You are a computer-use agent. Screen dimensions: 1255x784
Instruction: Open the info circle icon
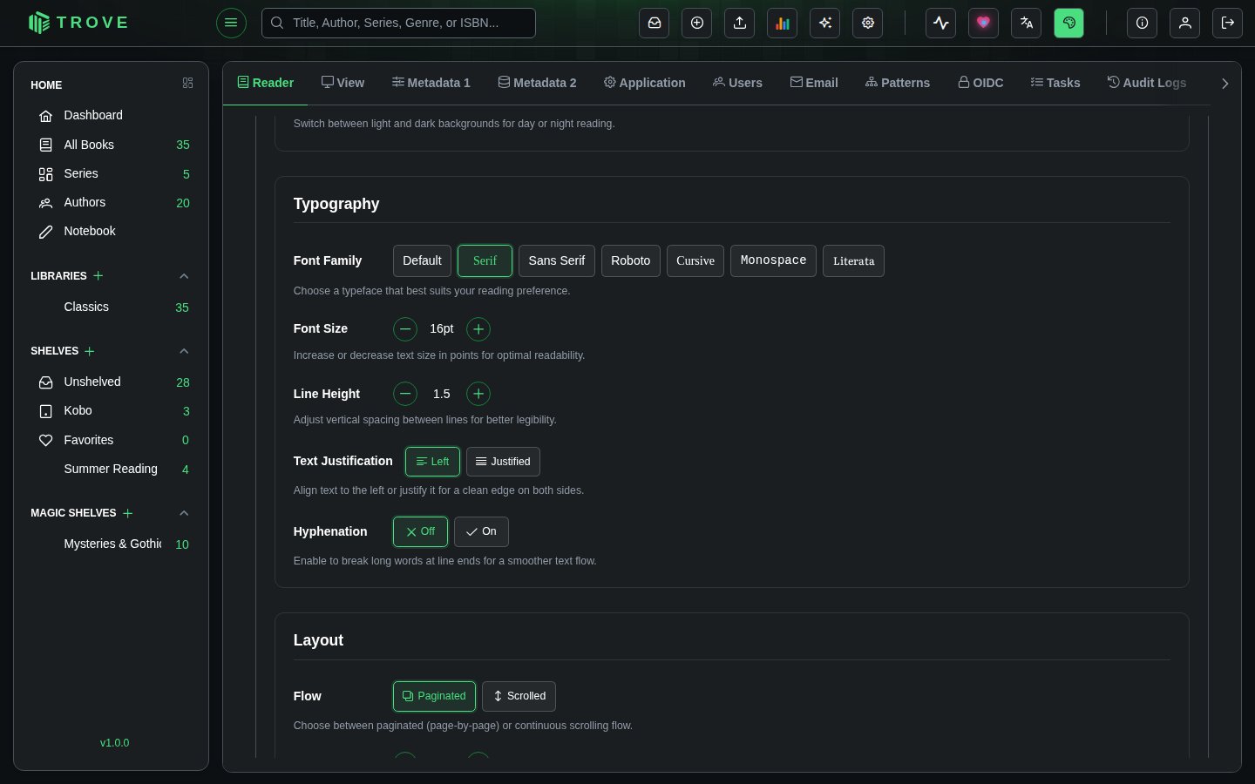[x=1143, y=23]
